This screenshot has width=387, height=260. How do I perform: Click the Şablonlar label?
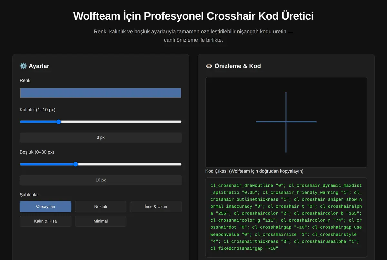pyautogui.click(x=29, y=195)
